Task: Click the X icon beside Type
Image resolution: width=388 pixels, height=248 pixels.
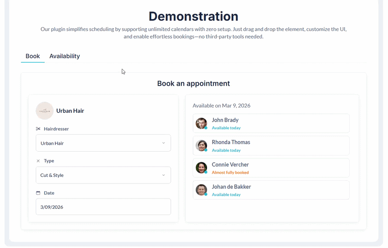Action: tap(38, 161)
